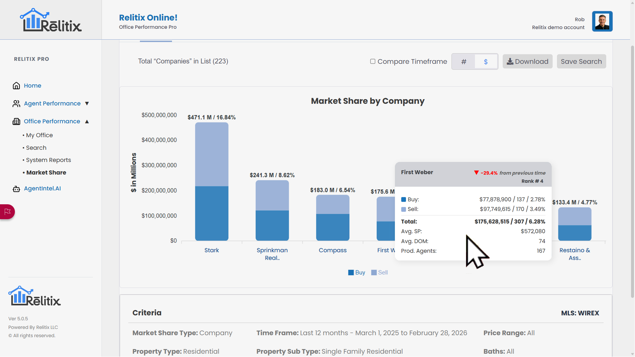Select Rob's profile picture
This screenshot has height=357, width=635.
point(602,21)
